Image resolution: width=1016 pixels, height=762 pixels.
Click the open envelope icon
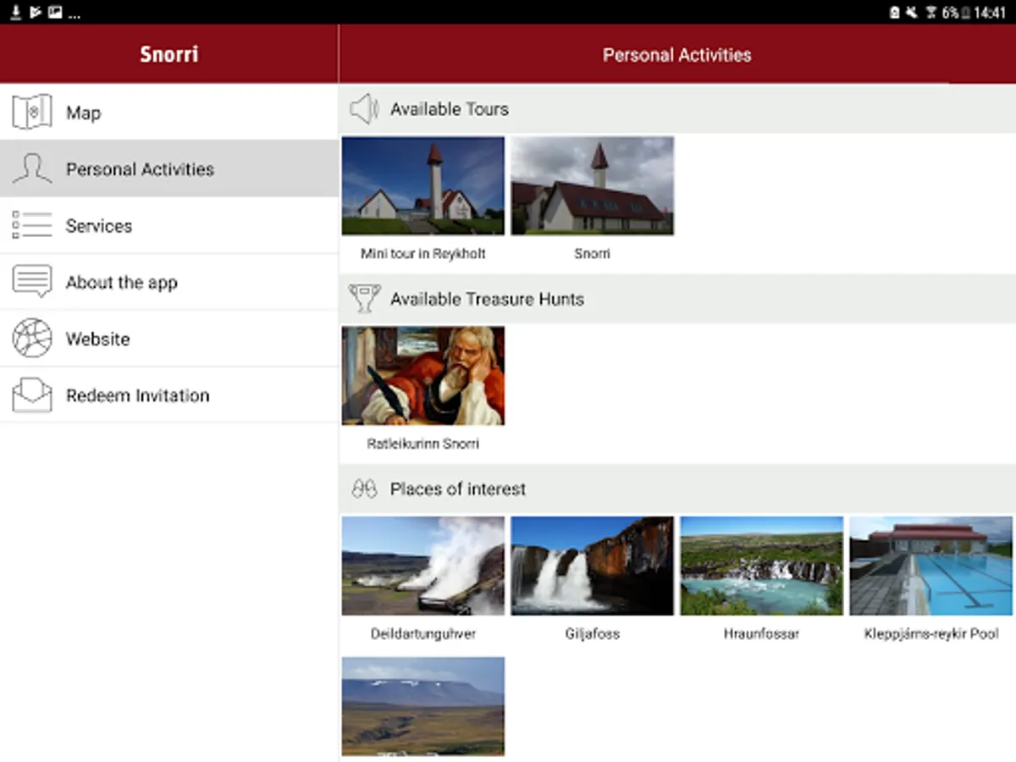32,395
